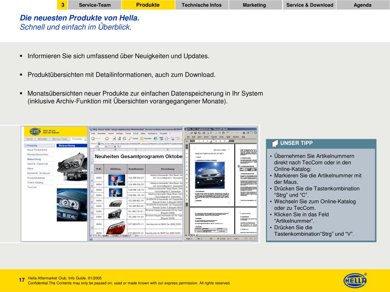Click the Save diskette icon in Word
This screenshot has height=292, width=390.
[195, 133]
